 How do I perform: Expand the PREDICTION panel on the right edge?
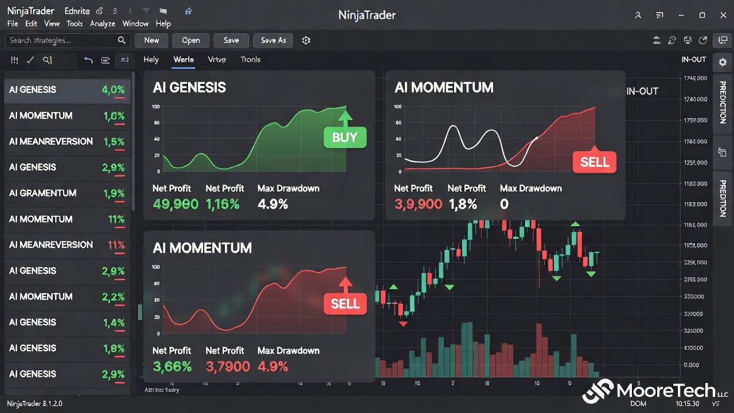[722, 104]
